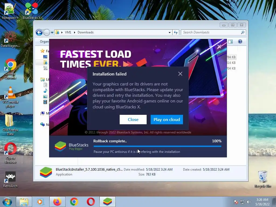The image size is (276, 207).
Task: Open BlueStacks X desktop shortcut
Action: tap(32, 11)
